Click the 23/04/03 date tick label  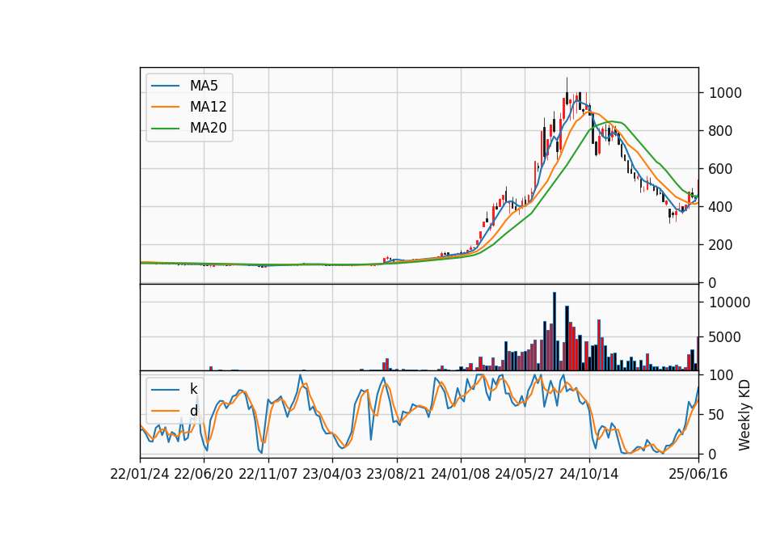[x=332, y=474]
